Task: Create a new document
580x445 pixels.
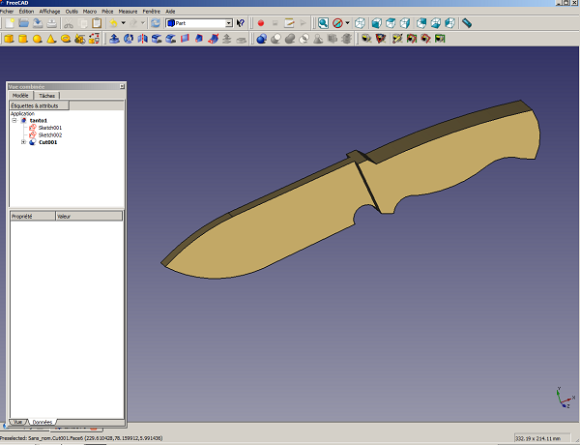Action: pyautogui.click(x=10, y=23)
